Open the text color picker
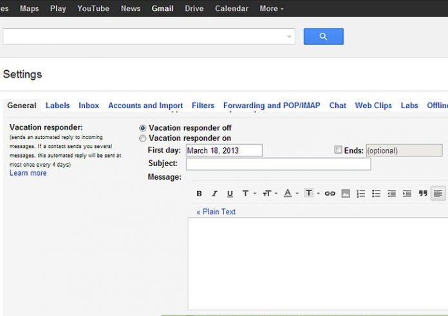Screen dimensions: 448x316 (290, 194)
